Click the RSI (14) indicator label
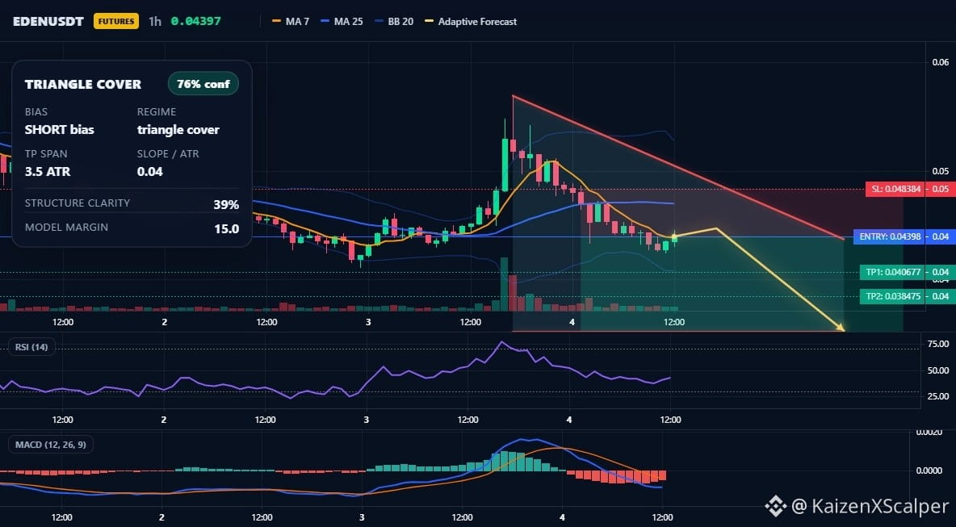The image size is (956, 527). tap(31, 347)
